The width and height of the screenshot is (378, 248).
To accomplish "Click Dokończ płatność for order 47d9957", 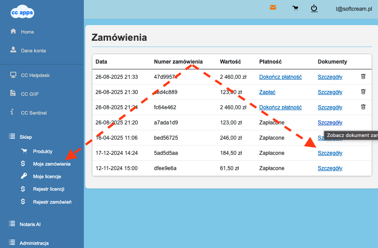I will coord(280,77).
